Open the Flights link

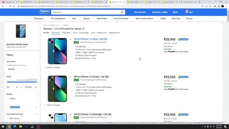coord(163,19)
